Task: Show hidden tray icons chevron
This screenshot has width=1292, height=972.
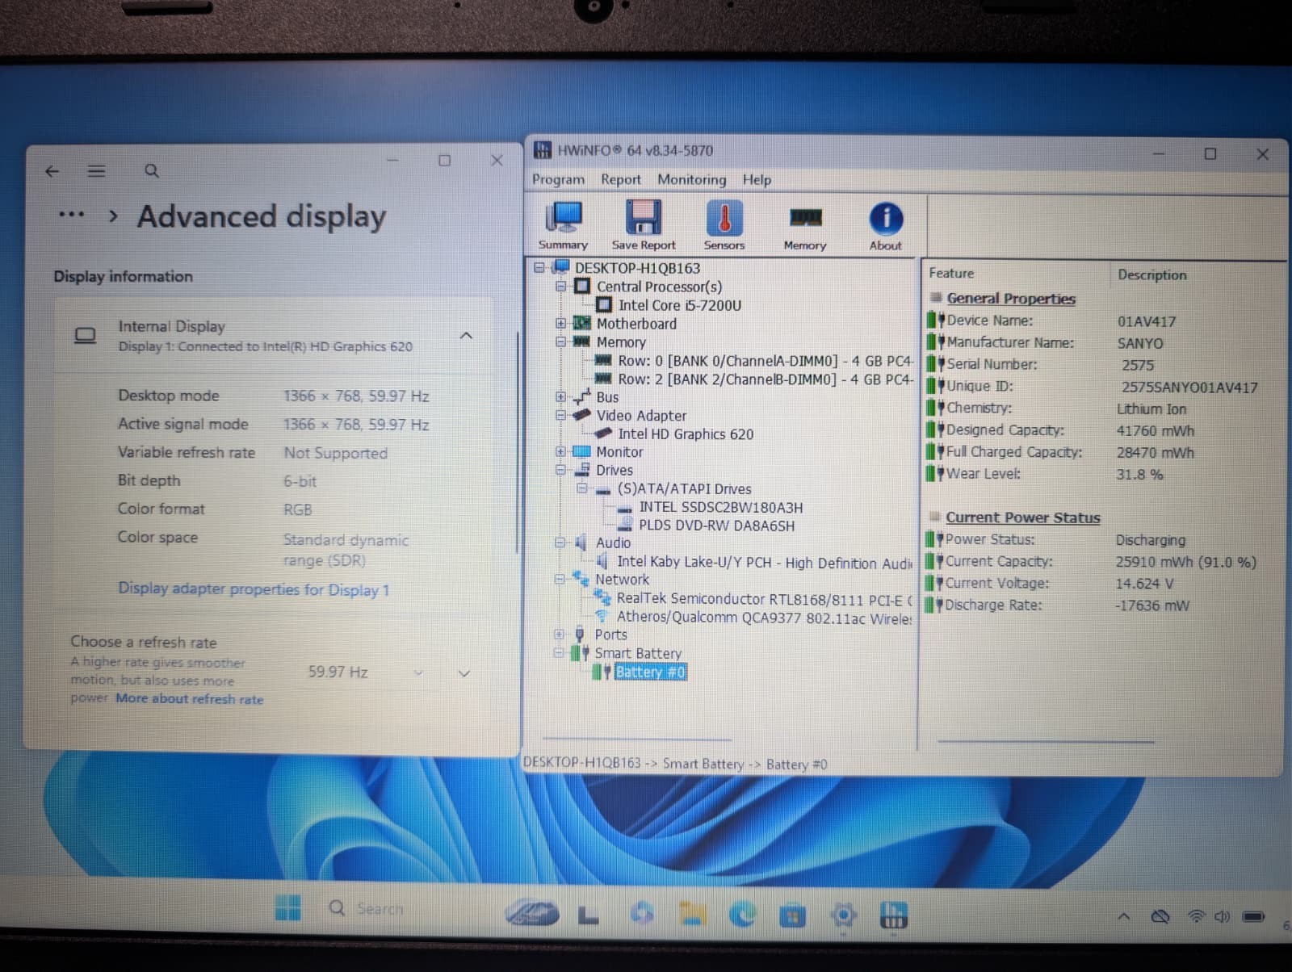Action: [1123, 916]
